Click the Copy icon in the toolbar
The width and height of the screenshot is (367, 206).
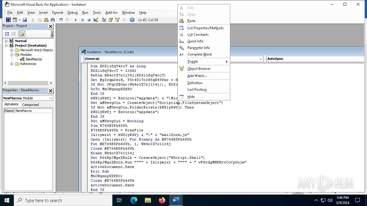(39, 20)
